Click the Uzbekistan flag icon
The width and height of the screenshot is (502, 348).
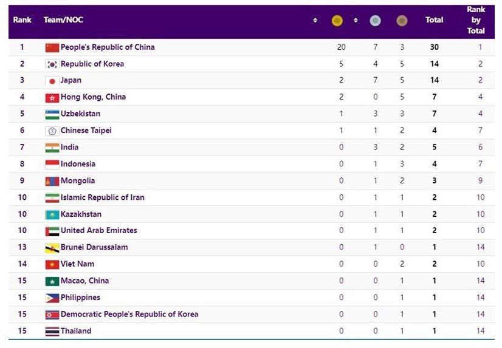click(x=52, y=114)
